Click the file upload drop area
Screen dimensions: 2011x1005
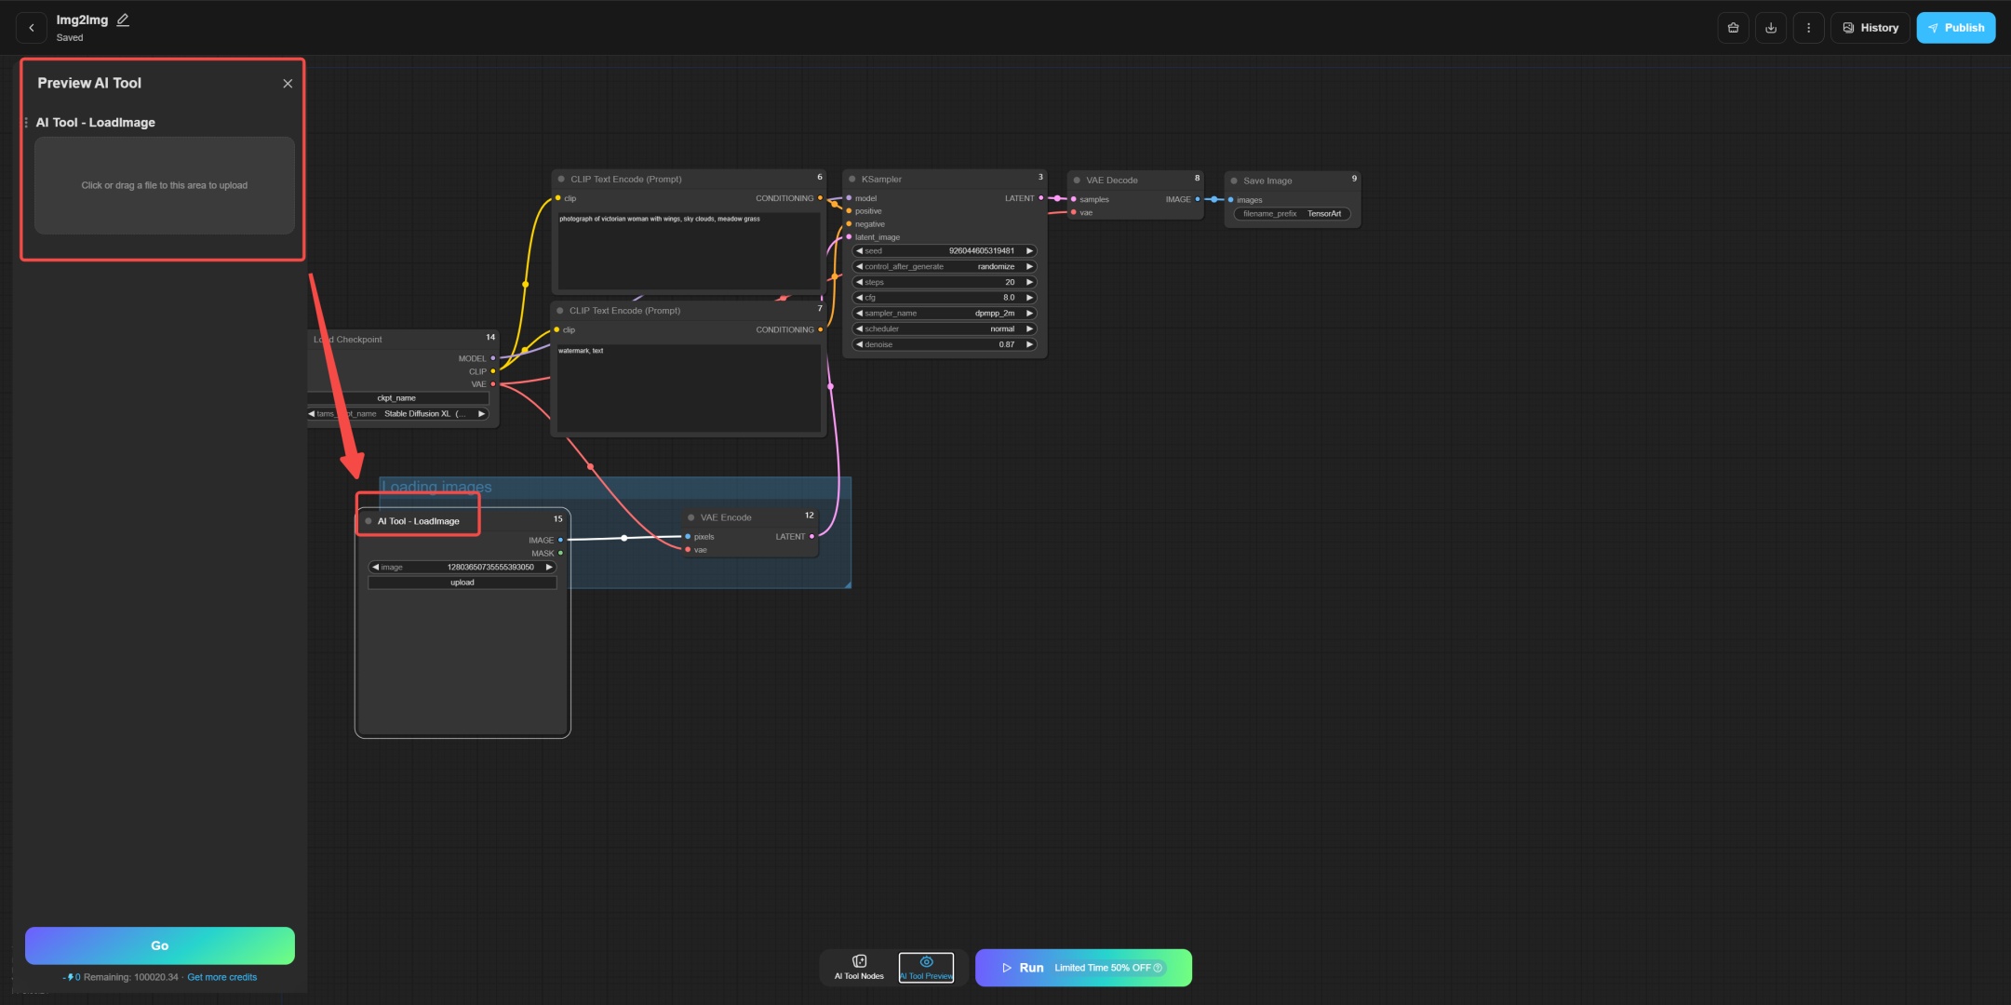click(x=165, y=185)
